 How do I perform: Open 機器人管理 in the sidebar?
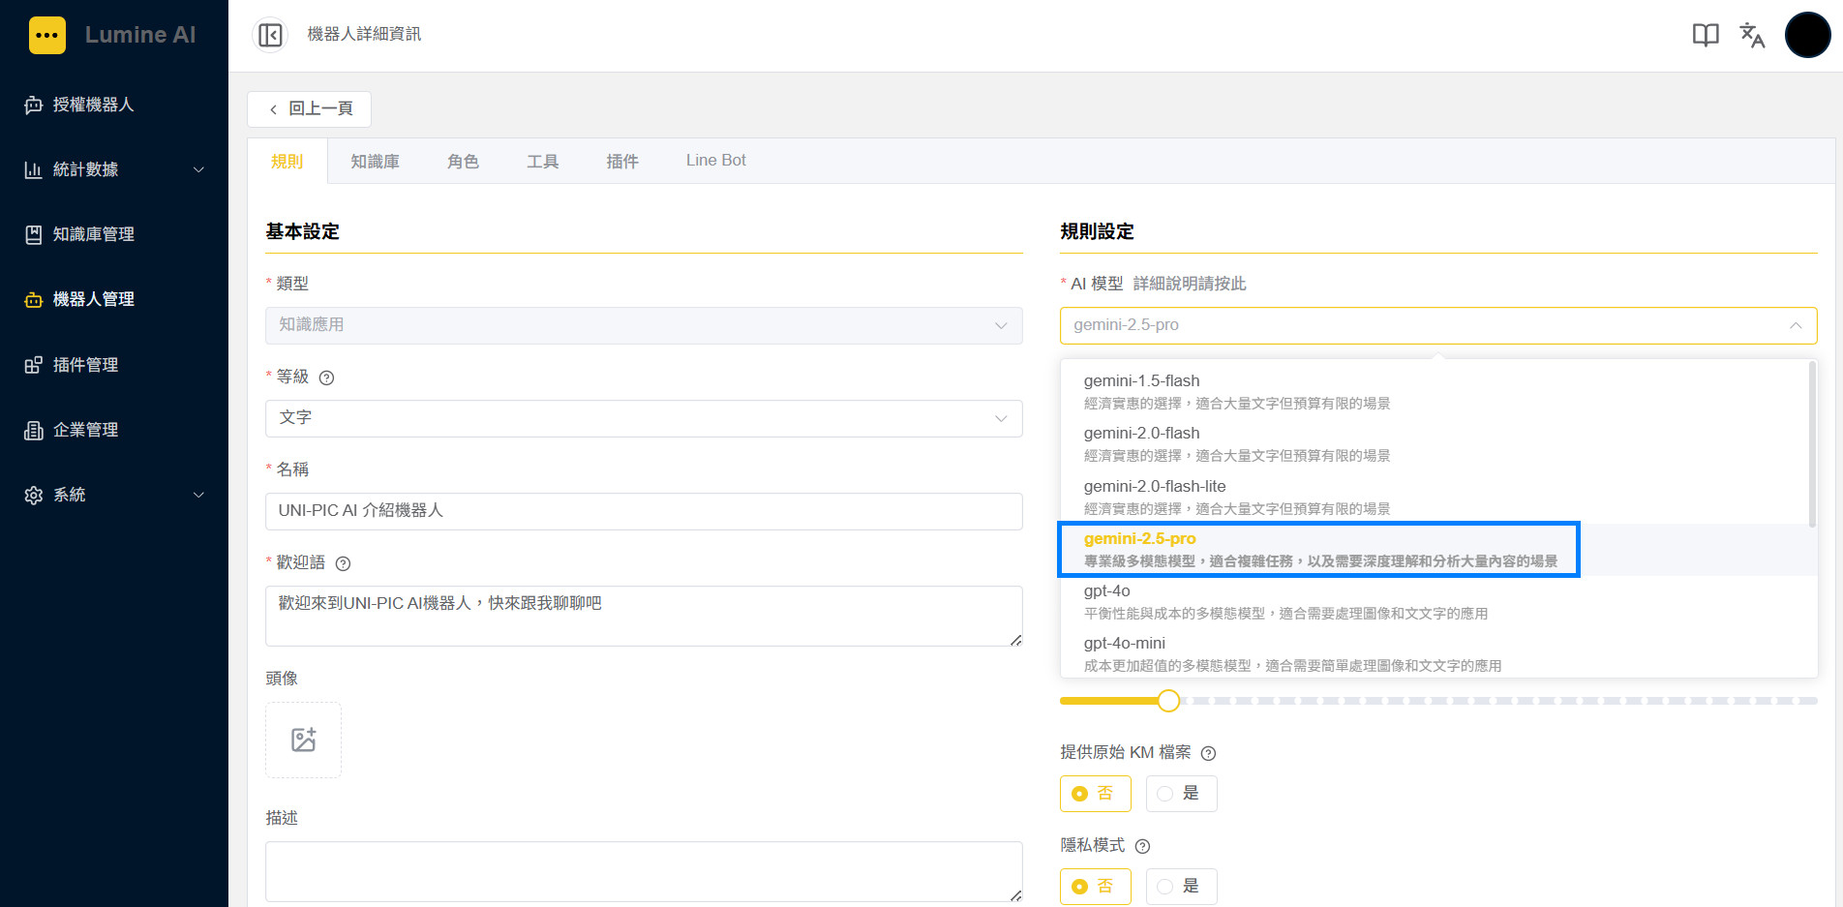click(x=114, y=299)
